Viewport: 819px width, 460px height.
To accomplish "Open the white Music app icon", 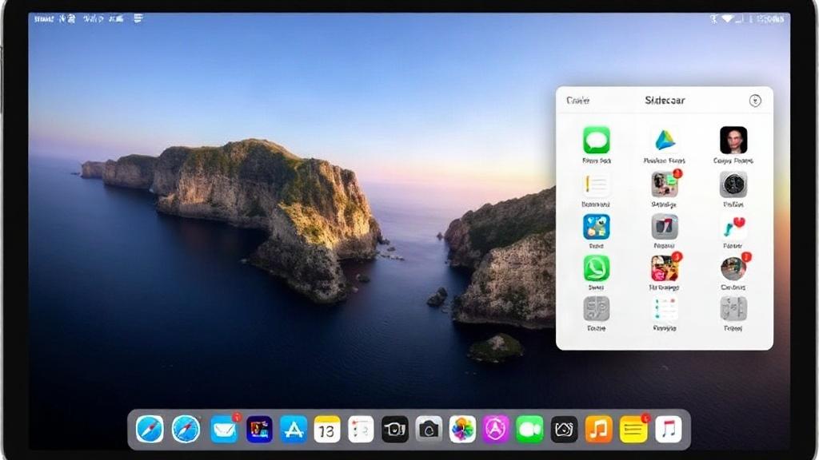I will 668,429.
